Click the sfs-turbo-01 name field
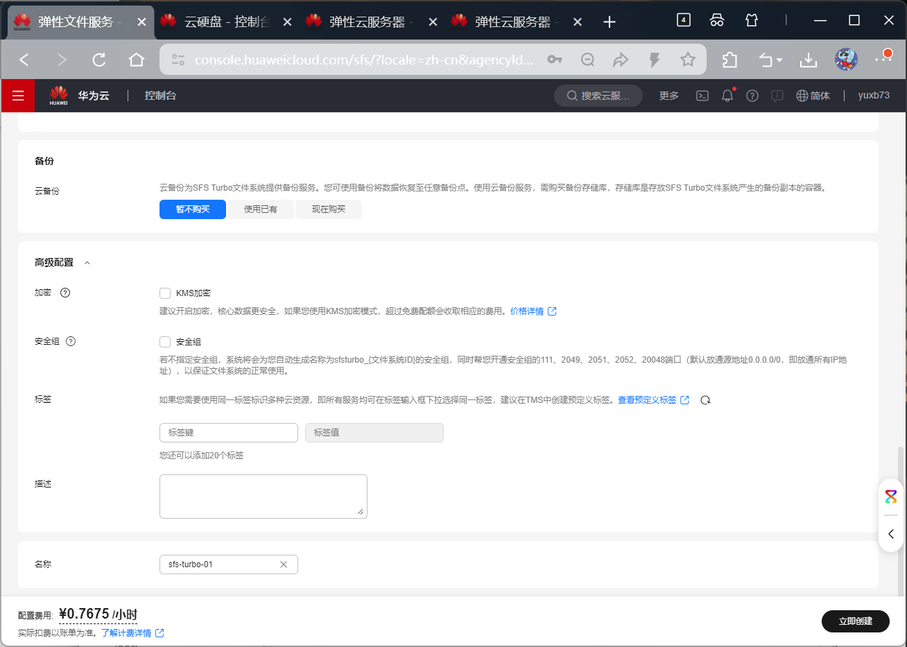 (x=229, y=564)
